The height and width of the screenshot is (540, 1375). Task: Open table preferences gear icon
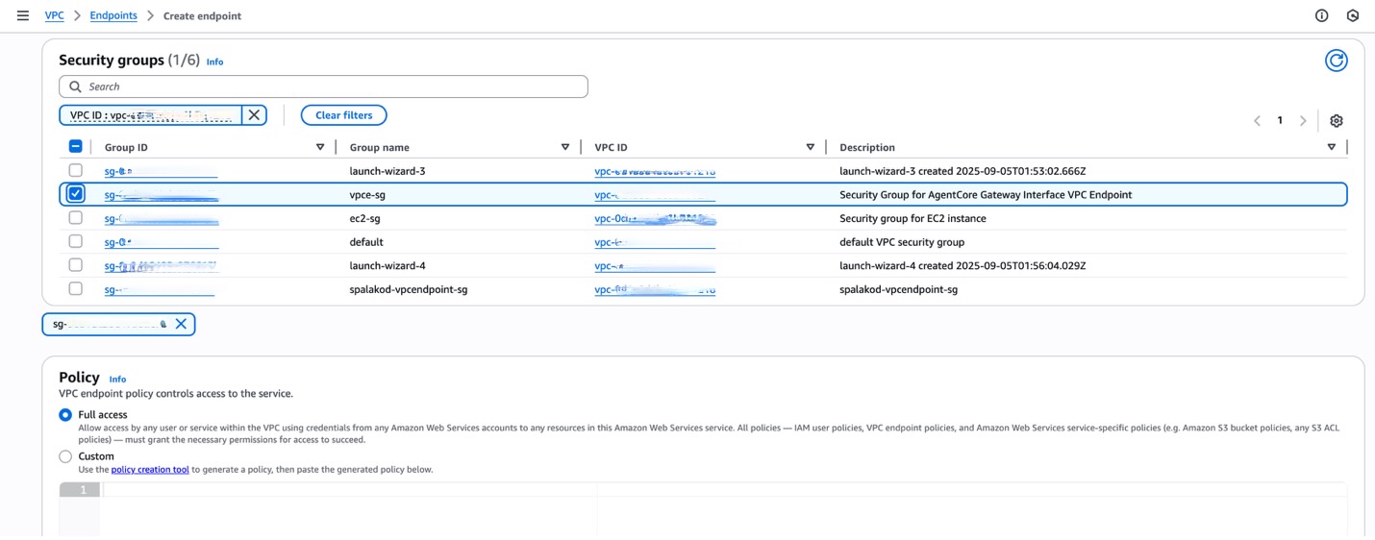(1336, 121)
